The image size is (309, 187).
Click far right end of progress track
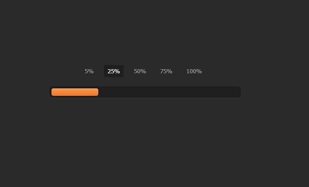(239, 92)
